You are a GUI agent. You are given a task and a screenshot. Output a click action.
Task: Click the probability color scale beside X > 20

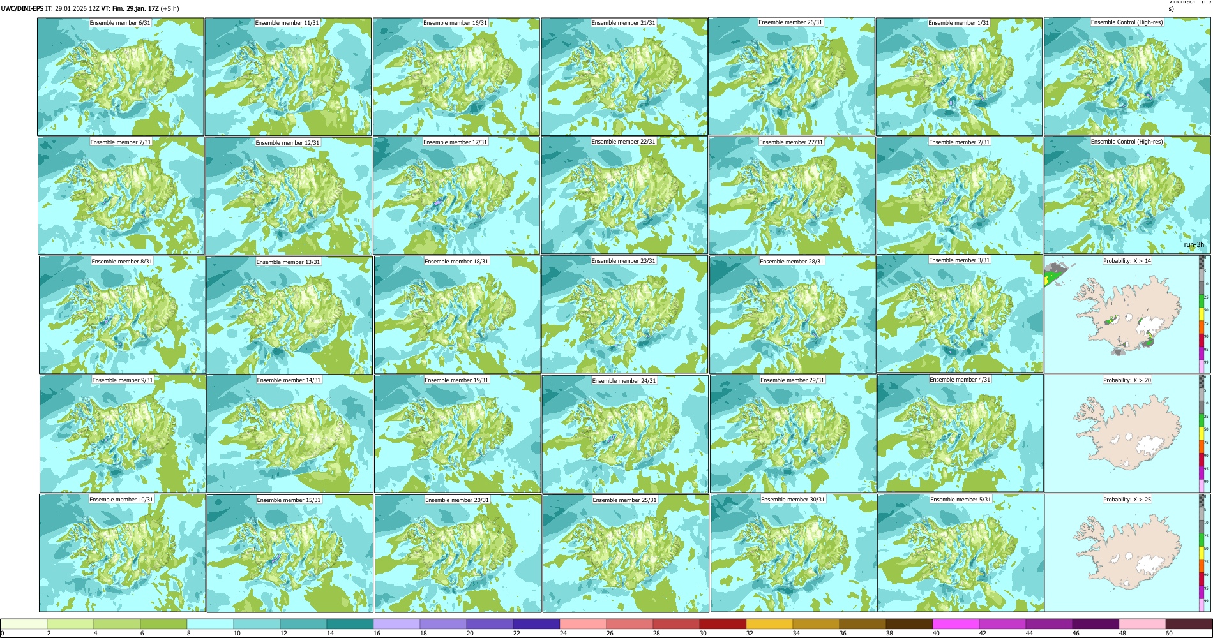click(x=1202, y=433)
